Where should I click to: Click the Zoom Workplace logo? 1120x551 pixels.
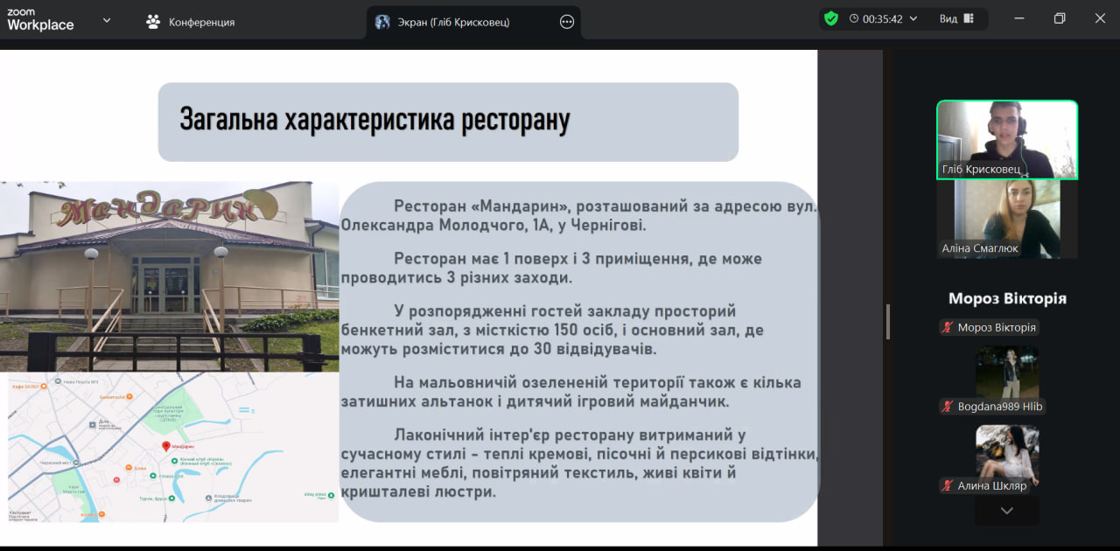[40, 19]
